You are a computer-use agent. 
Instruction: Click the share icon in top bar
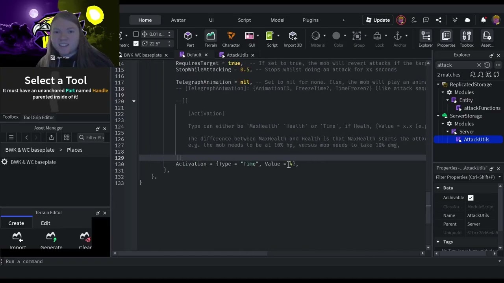click(439, 20)
